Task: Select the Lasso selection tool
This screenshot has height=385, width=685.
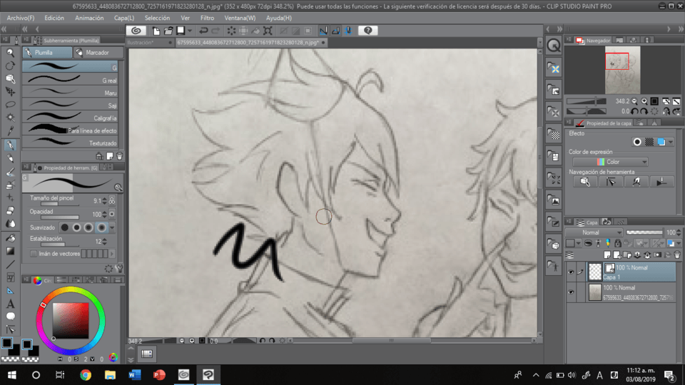Action: (11, 105)
